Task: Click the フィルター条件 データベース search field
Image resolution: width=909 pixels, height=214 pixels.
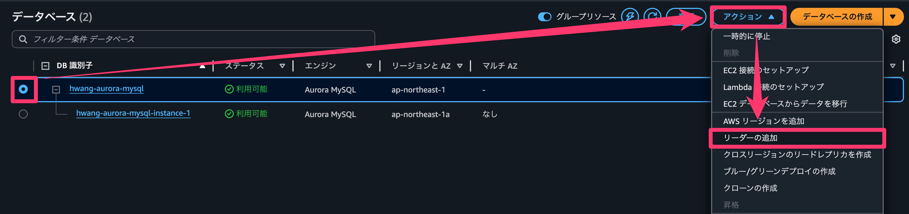Action: coord(198,39)
